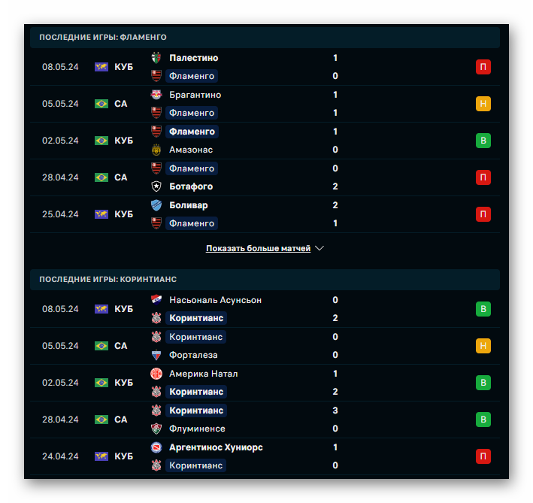Click yellow Н badge for Fortaleza match

483,346
